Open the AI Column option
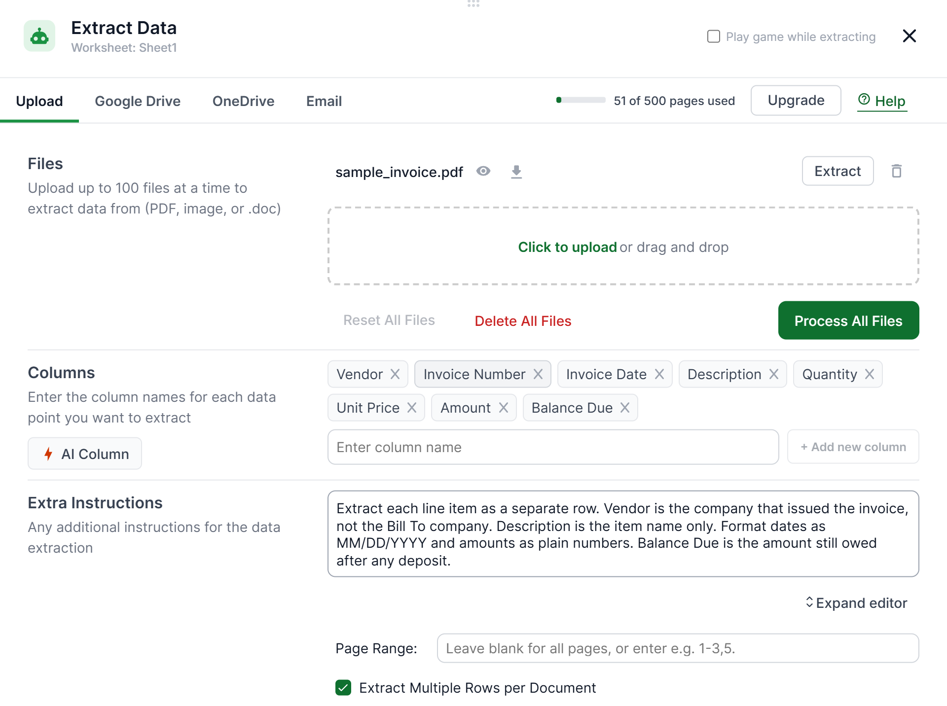947x706 pixels. click(x=85, y=454)
